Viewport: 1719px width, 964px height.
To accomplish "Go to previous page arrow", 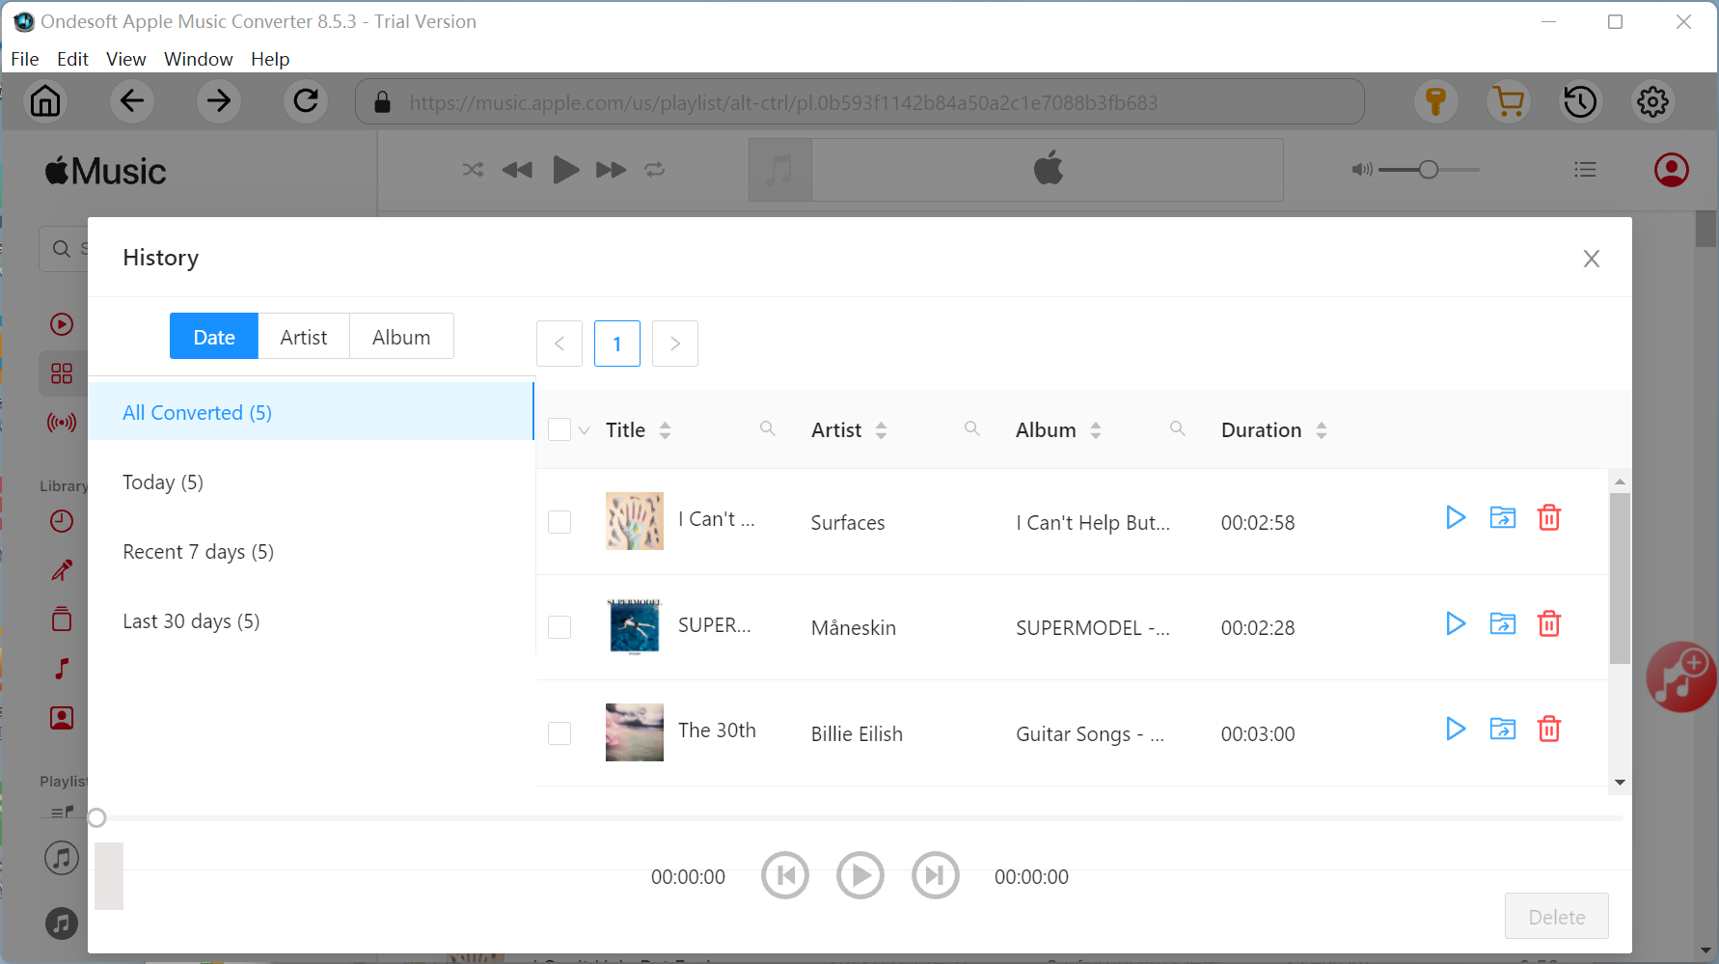I will coord(559,344).
